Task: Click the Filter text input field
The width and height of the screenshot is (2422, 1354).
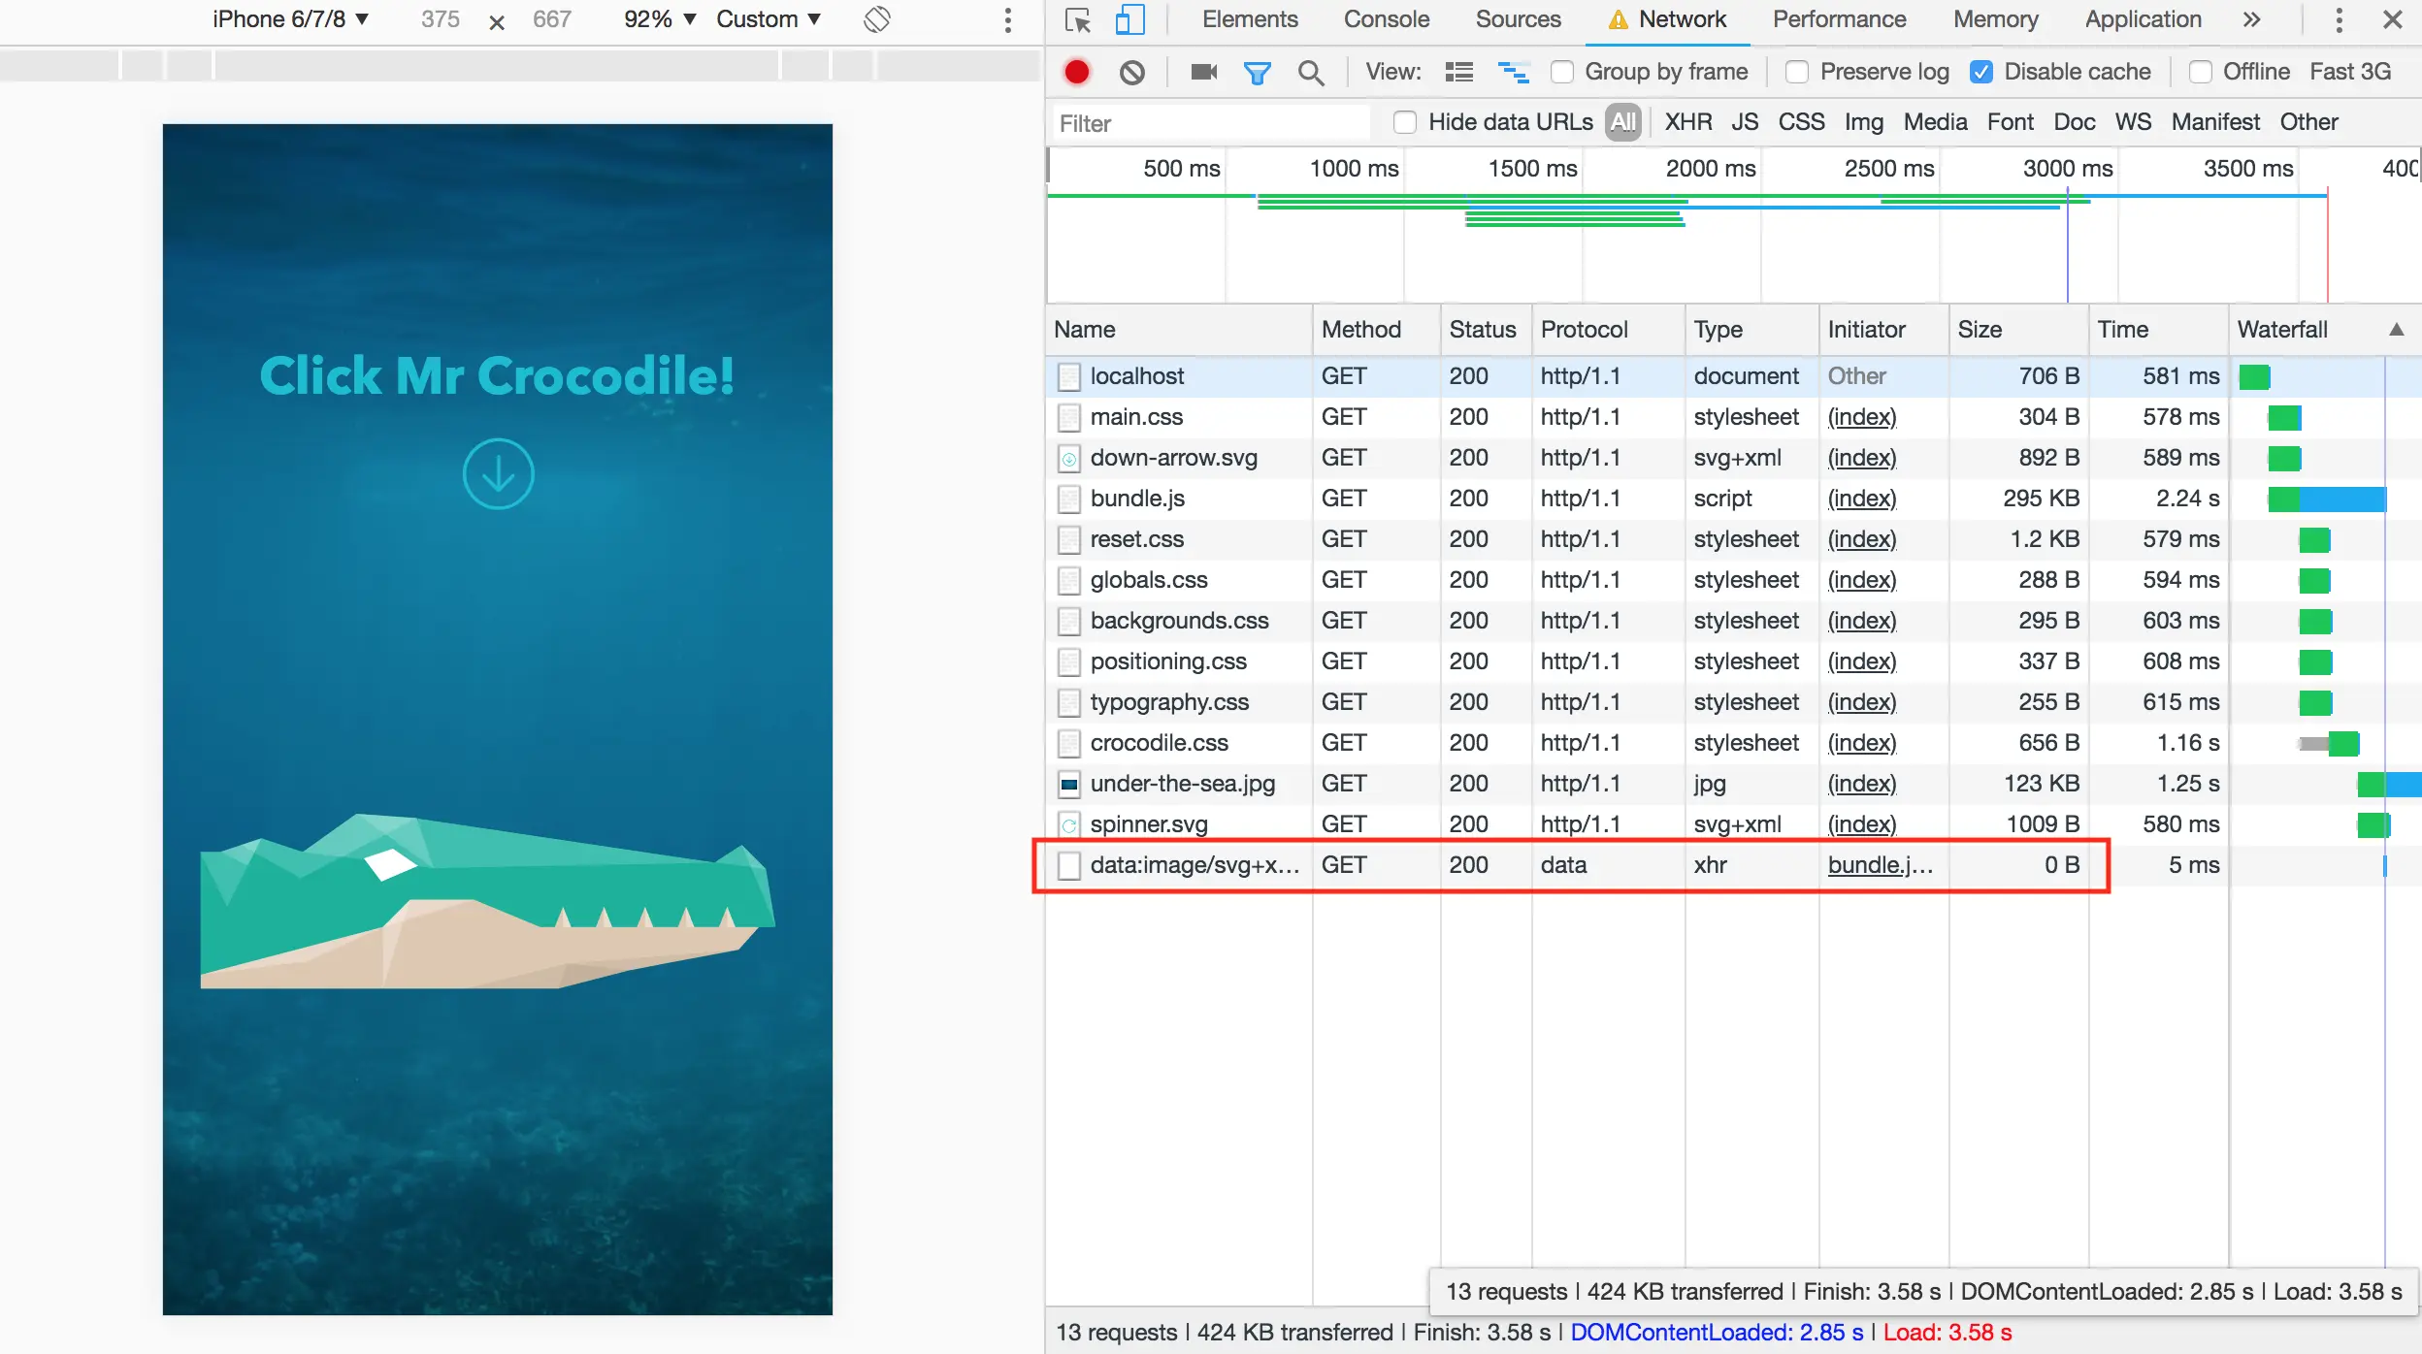Action: point(1209,123)
